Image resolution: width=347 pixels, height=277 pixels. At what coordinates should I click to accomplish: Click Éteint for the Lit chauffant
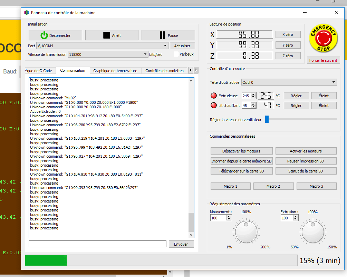tap(324, 106)
